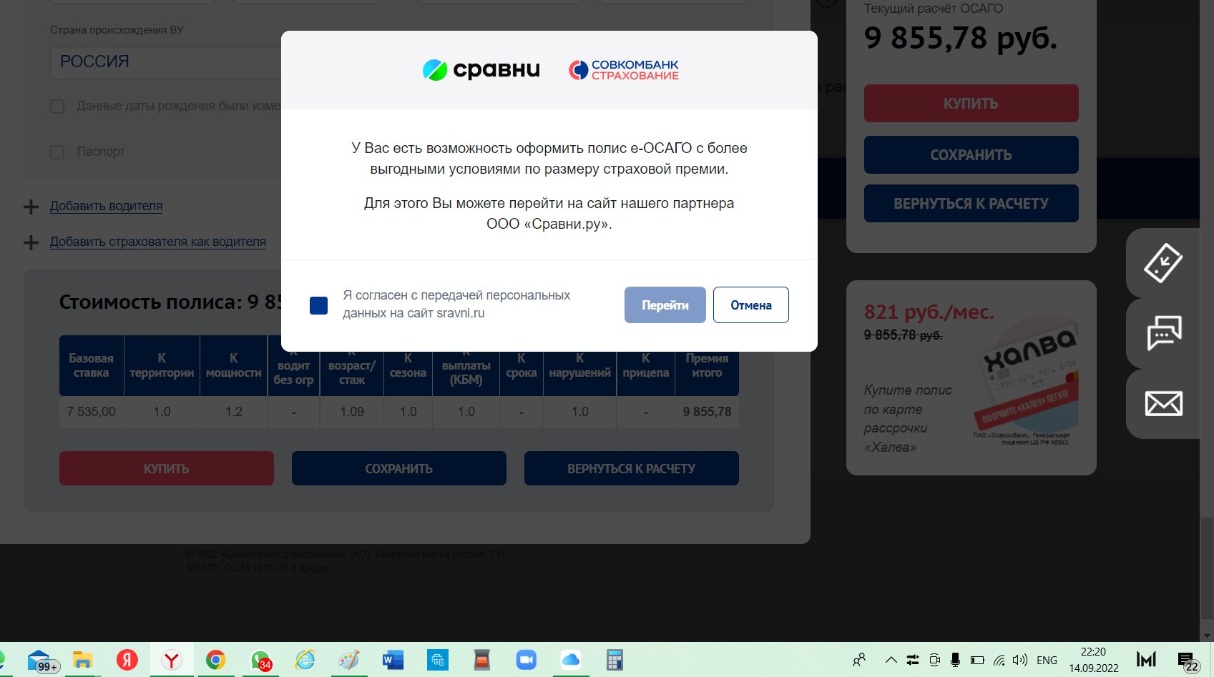This screenshot has width=1214, height=677.
Task: Click the другие link in the footer
Action: (314, 568)
